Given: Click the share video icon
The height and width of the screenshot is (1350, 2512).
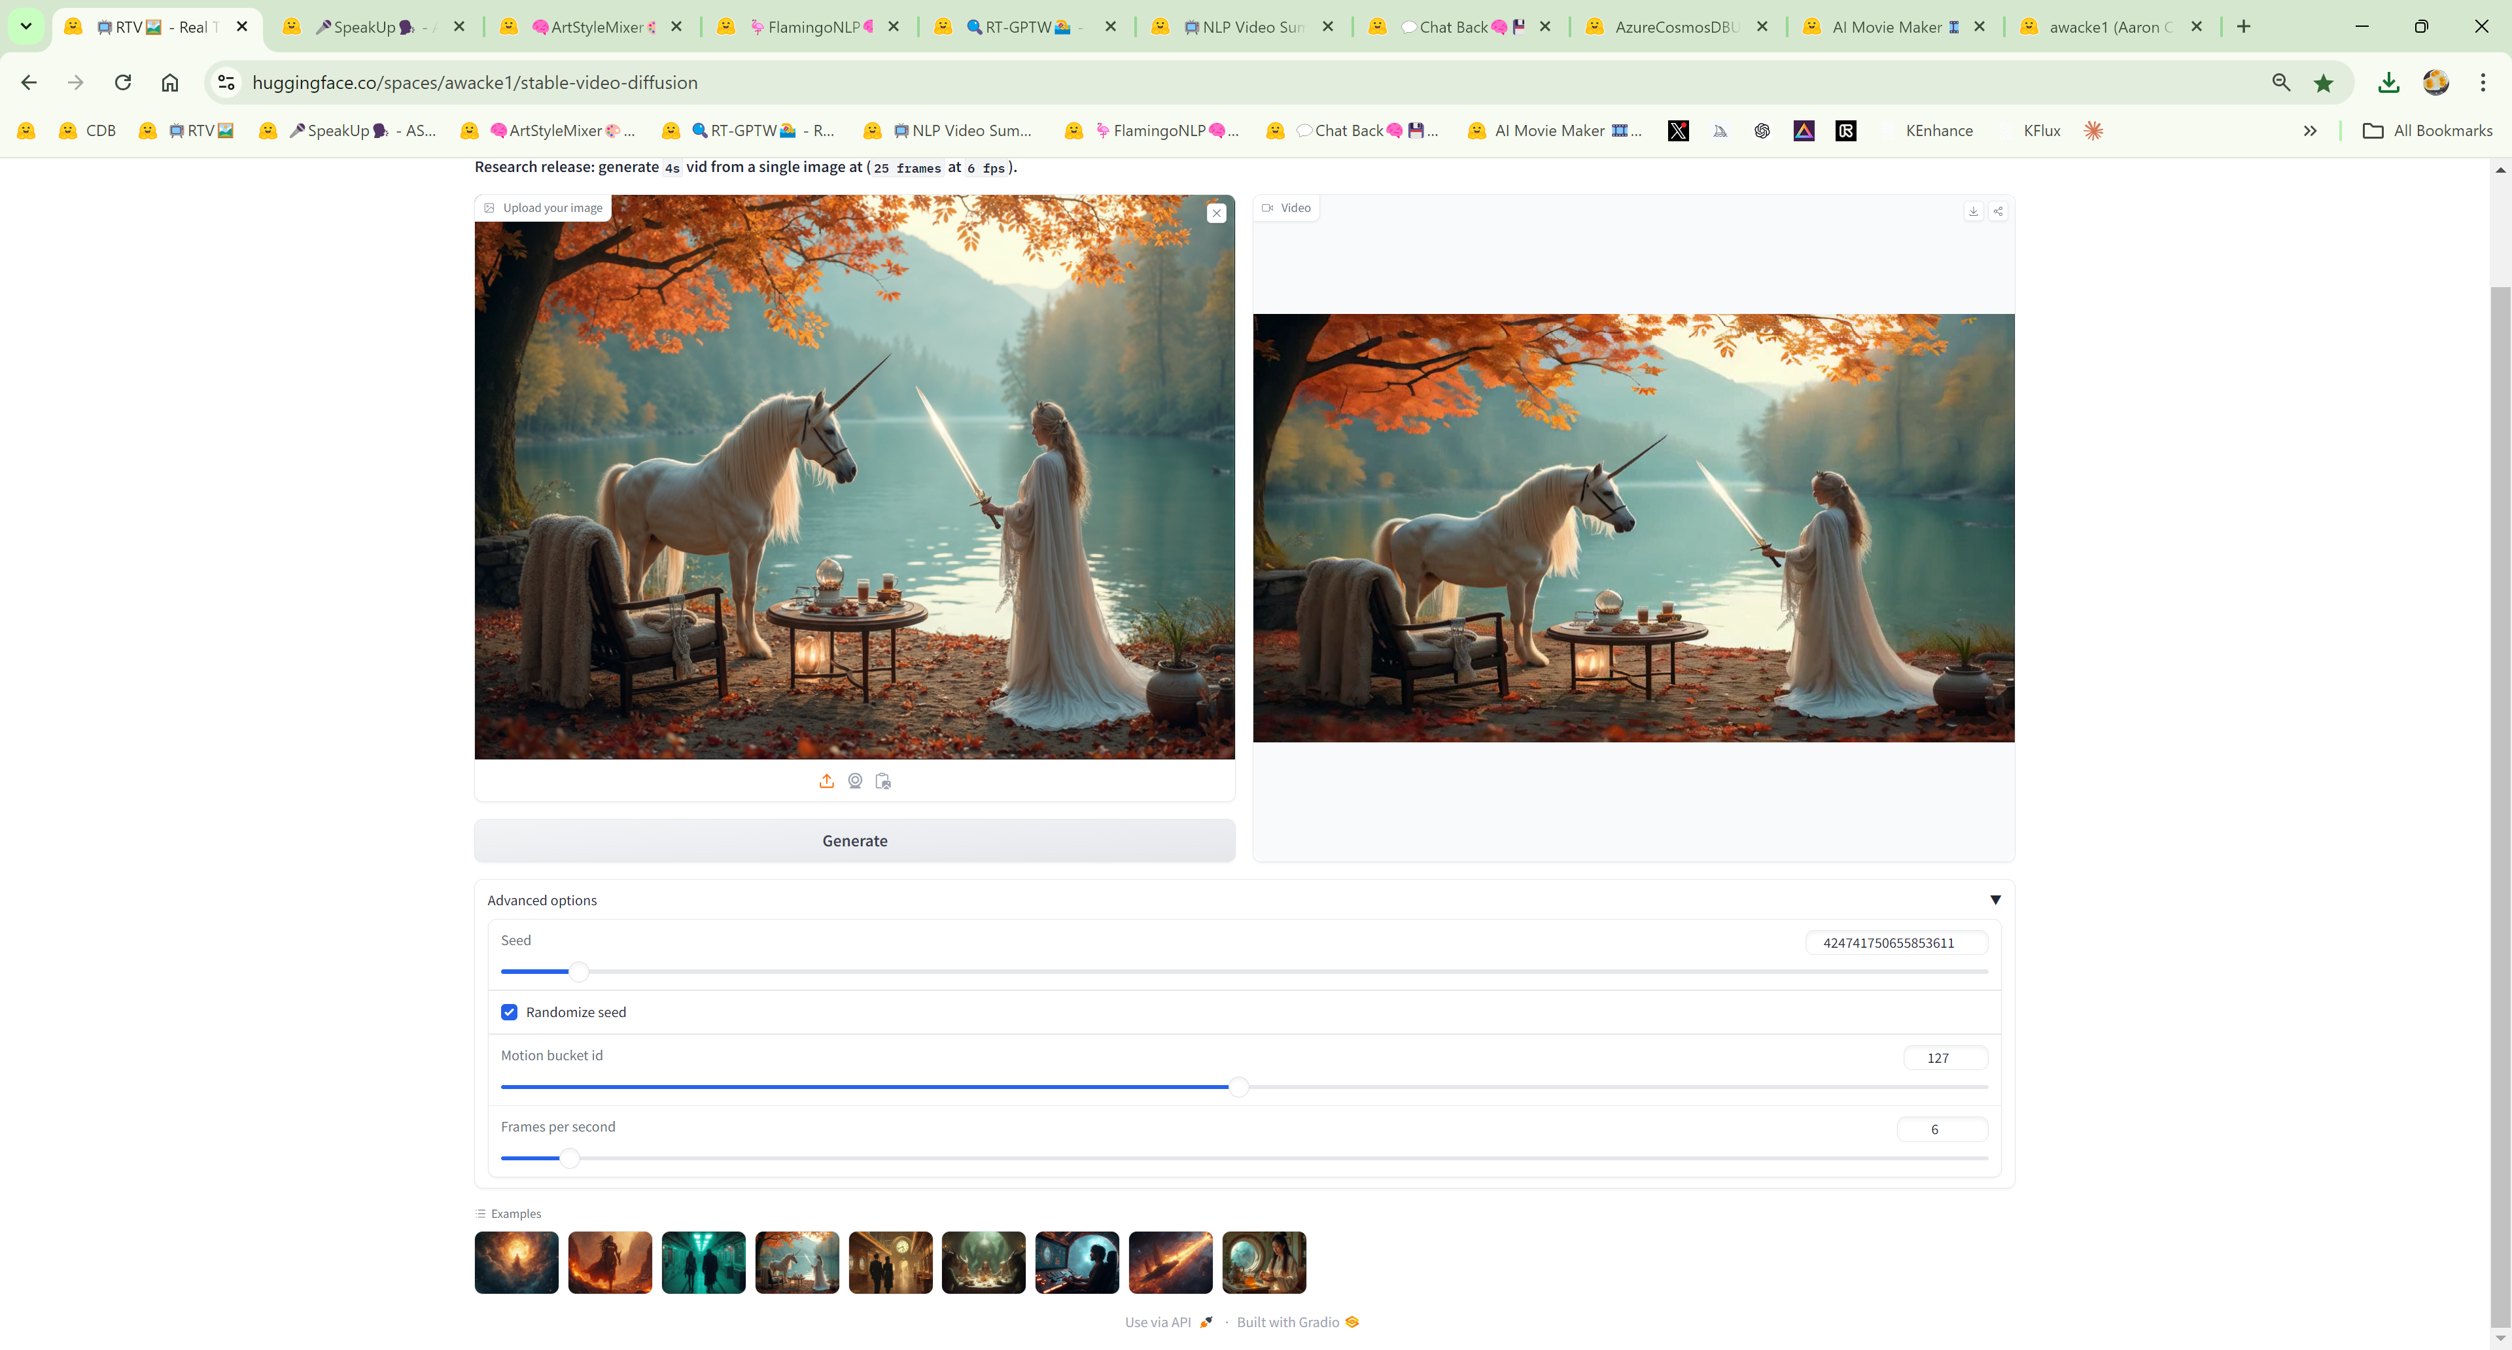Looking at the screenshot, I should point(1997,211).
